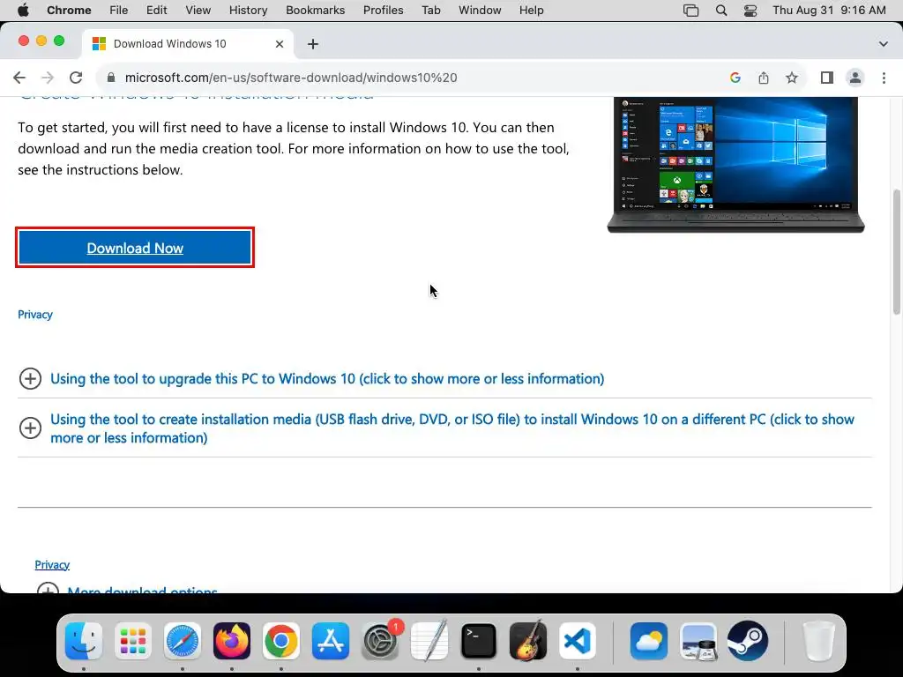Click the page vertical scrollbar
The image size is (903, 677).
tap(897, 252)
